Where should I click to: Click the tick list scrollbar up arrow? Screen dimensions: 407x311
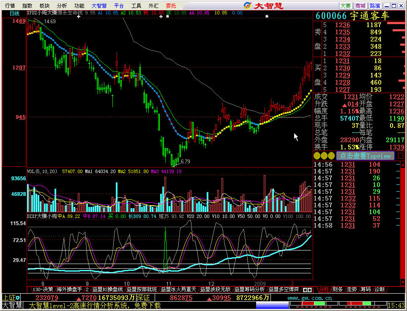(x=403, y=165)
